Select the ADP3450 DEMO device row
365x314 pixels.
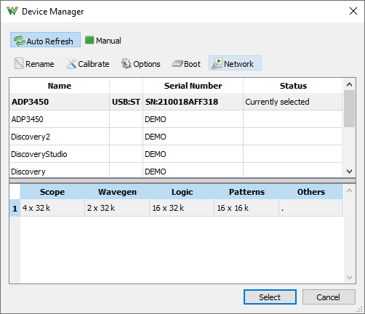(176, 119)
